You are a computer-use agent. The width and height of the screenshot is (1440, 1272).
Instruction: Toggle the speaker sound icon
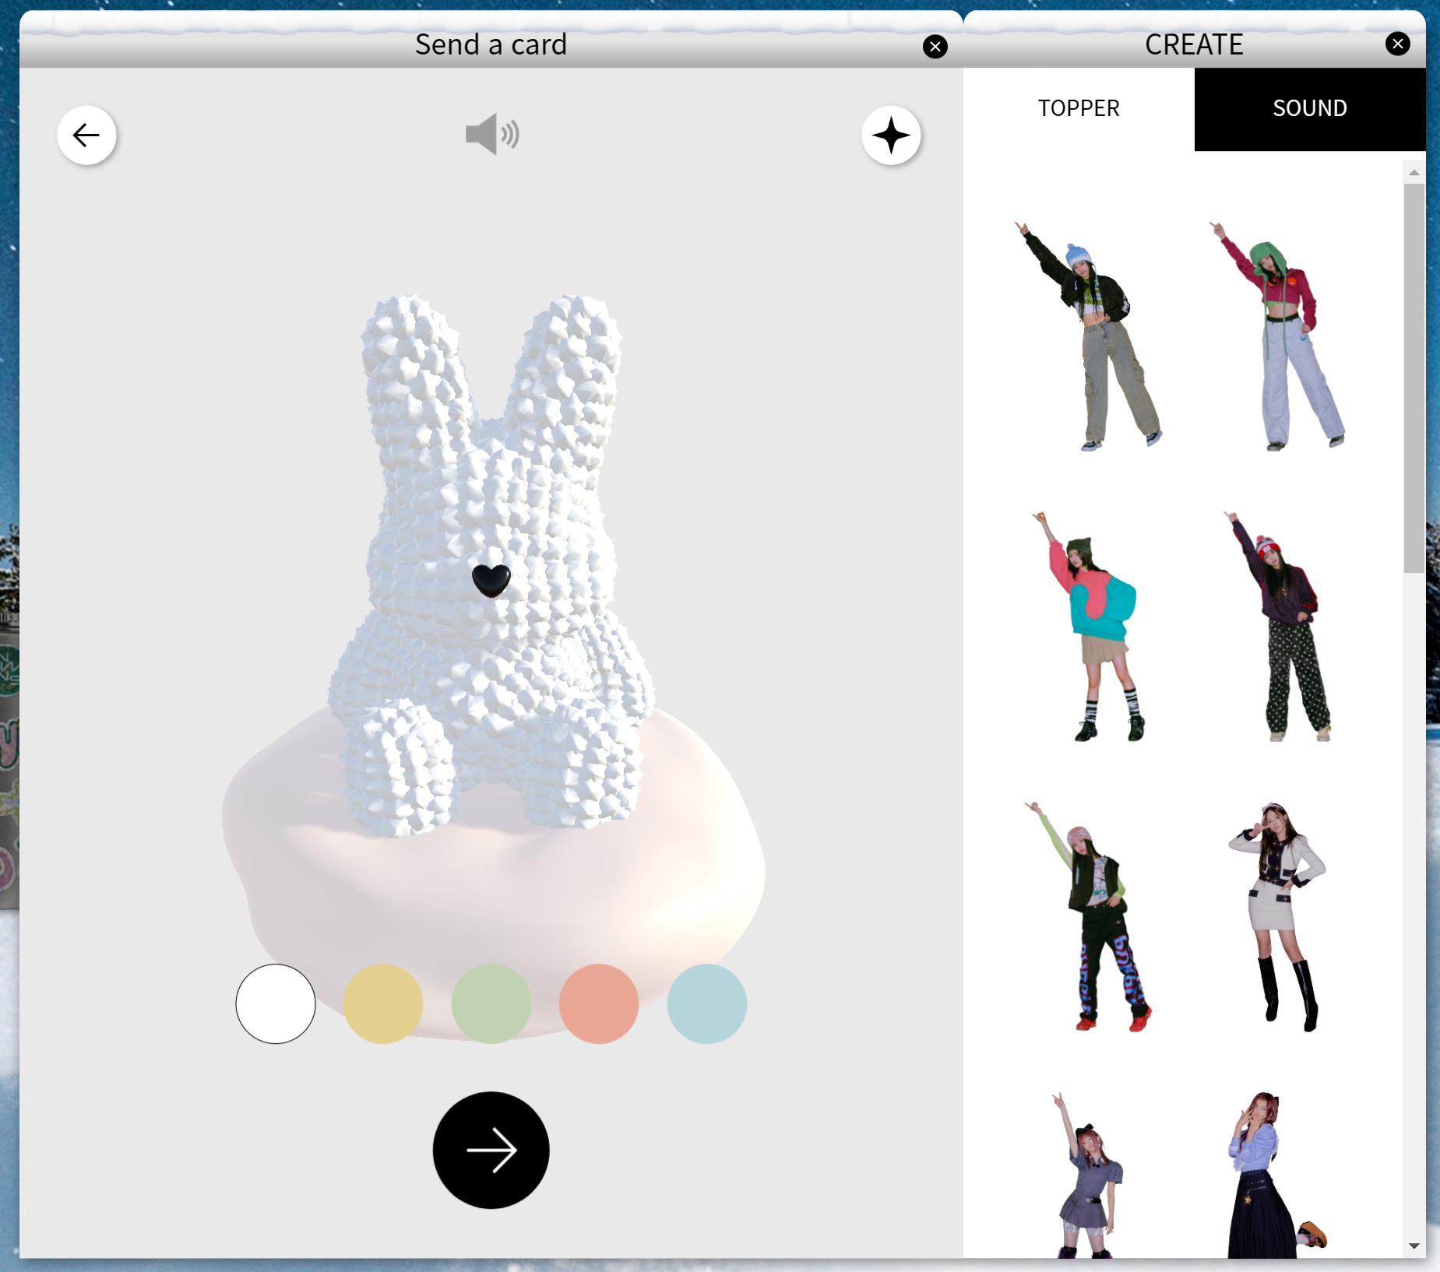point(492,134)
